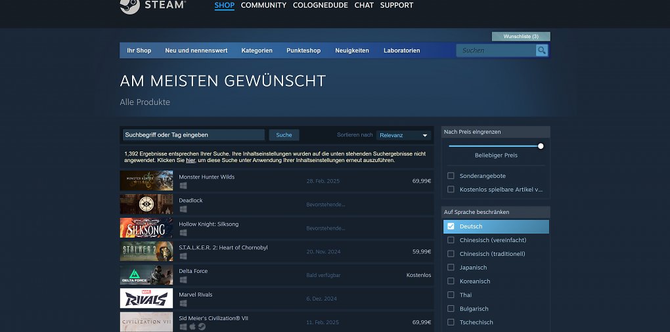Collapse the Nach Preis eingrenzen panel

pos(496,132)
